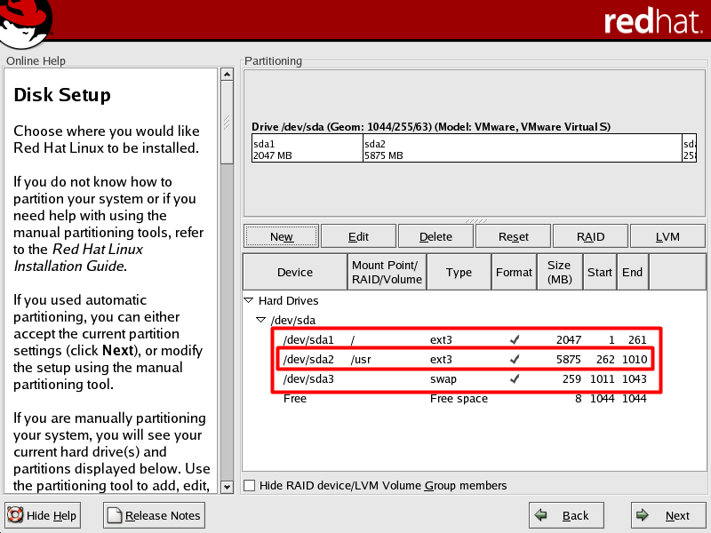This screenshot has width=711, height=533.
Task: Click the Mount Point/RAID/Volume column header
Action: 387,272
